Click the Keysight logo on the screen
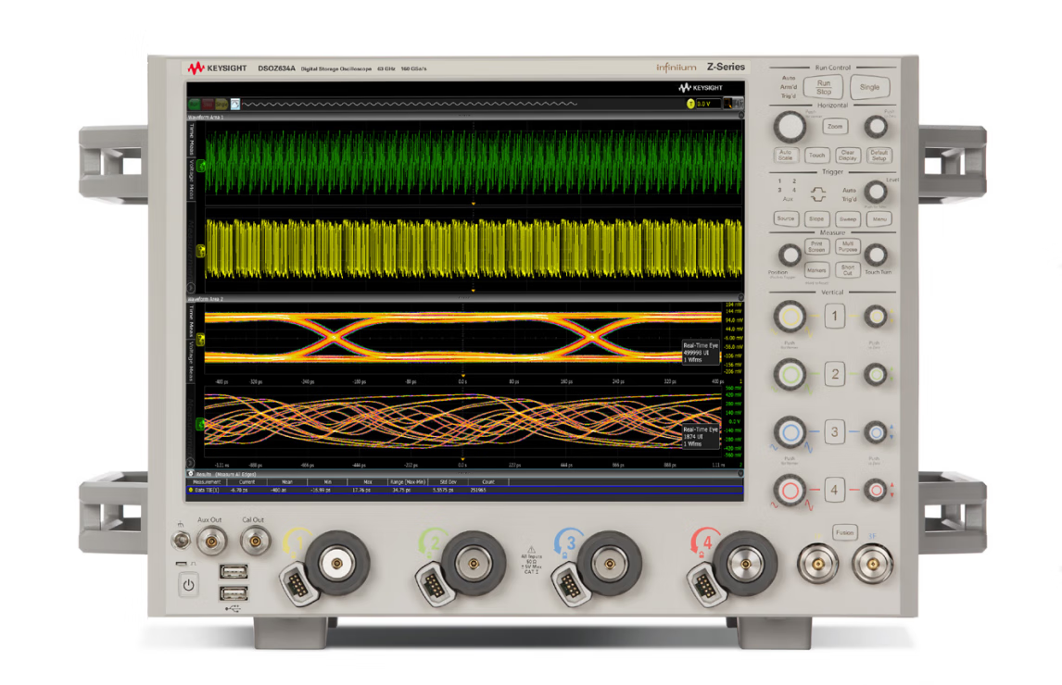1062x685 pixels. click(700, 87)
